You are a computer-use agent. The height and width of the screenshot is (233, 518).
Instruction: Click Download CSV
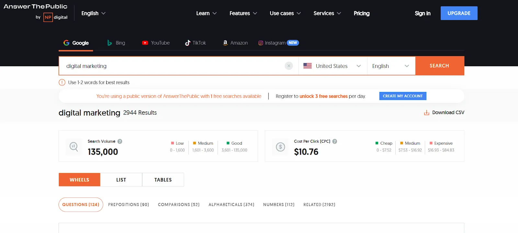444,113
